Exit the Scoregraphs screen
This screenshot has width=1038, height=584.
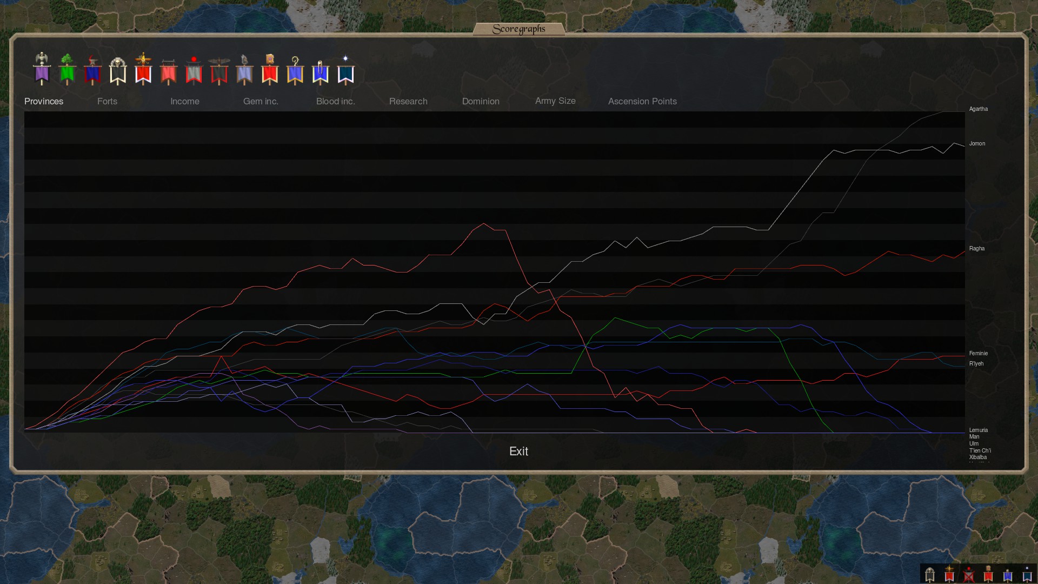pos(518,451)
